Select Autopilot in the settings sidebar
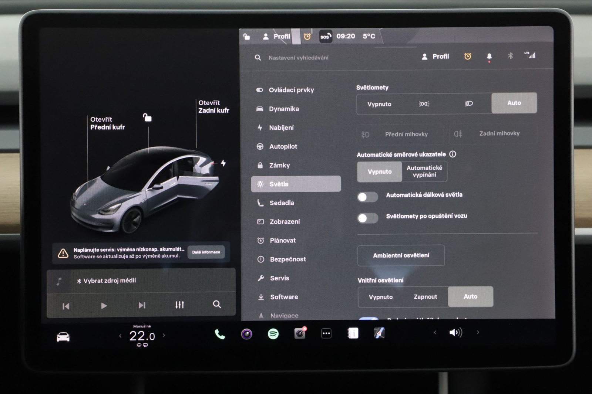 [x=283, y=147]
